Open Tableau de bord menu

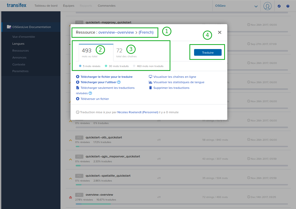(46, 6)
